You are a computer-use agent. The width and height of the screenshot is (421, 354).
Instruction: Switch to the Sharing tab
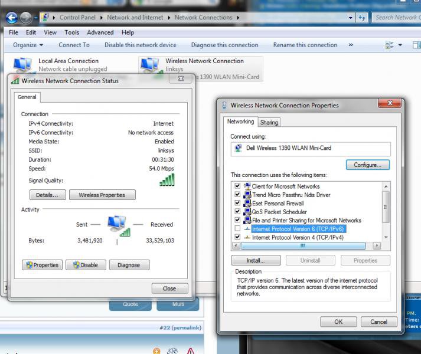pyautogui.click(x=269, y=122)
